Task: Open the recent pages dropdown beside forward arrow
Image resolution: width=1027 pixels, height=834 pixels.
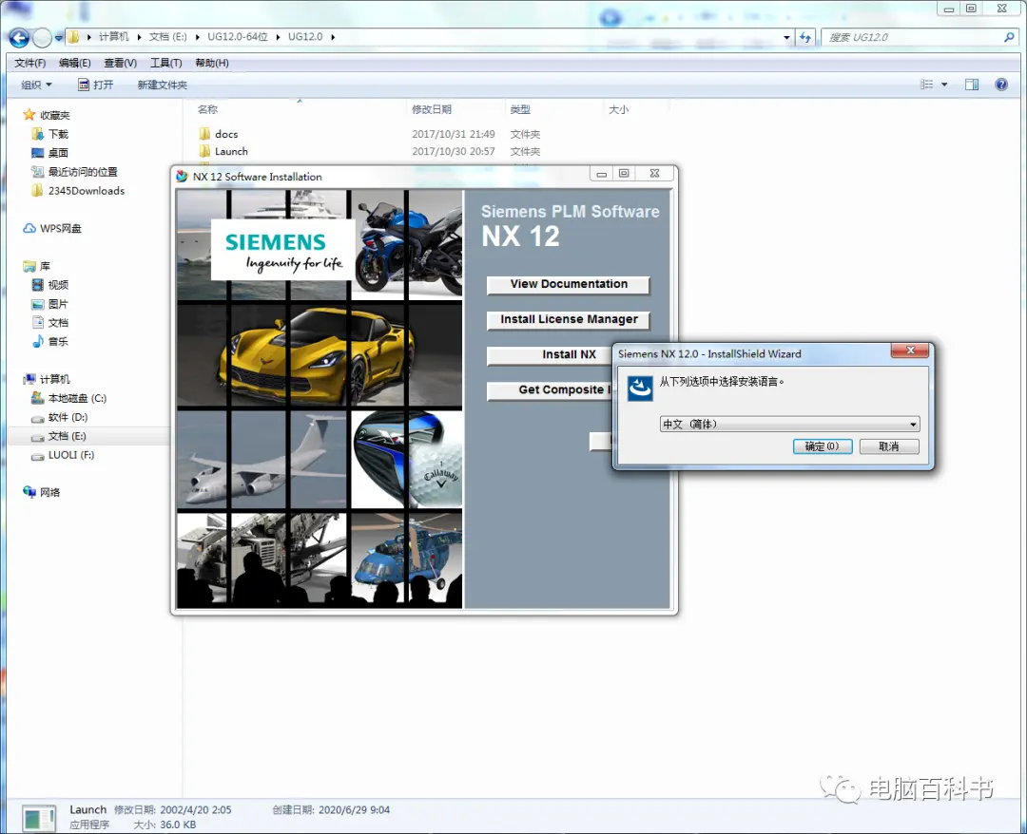Action: coord(58,38)
